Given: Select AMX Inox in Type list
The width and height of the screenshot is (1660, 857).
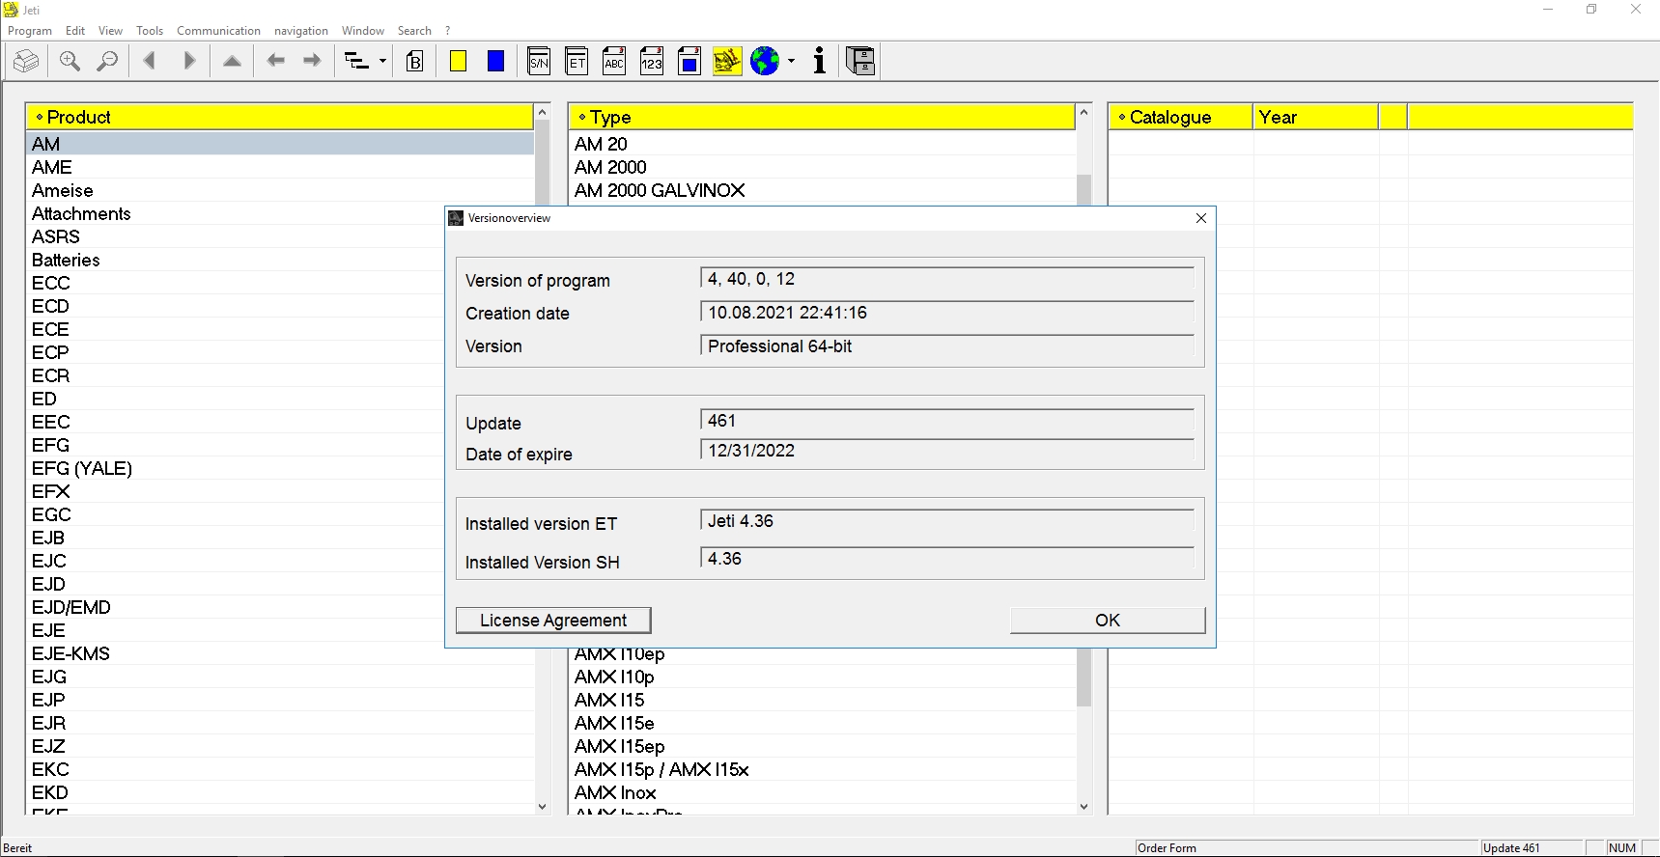Looking at the screenshot, I should click(x=822, y=792).
